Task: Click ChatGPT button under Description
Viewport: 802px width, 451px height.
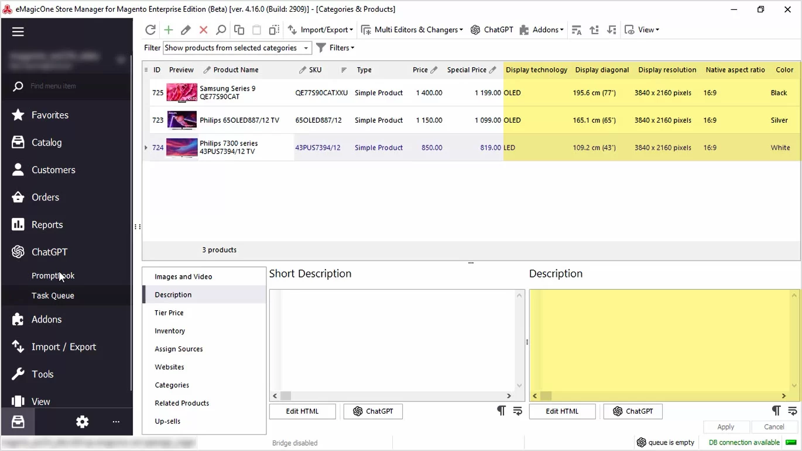Action: tap(633, 411)
